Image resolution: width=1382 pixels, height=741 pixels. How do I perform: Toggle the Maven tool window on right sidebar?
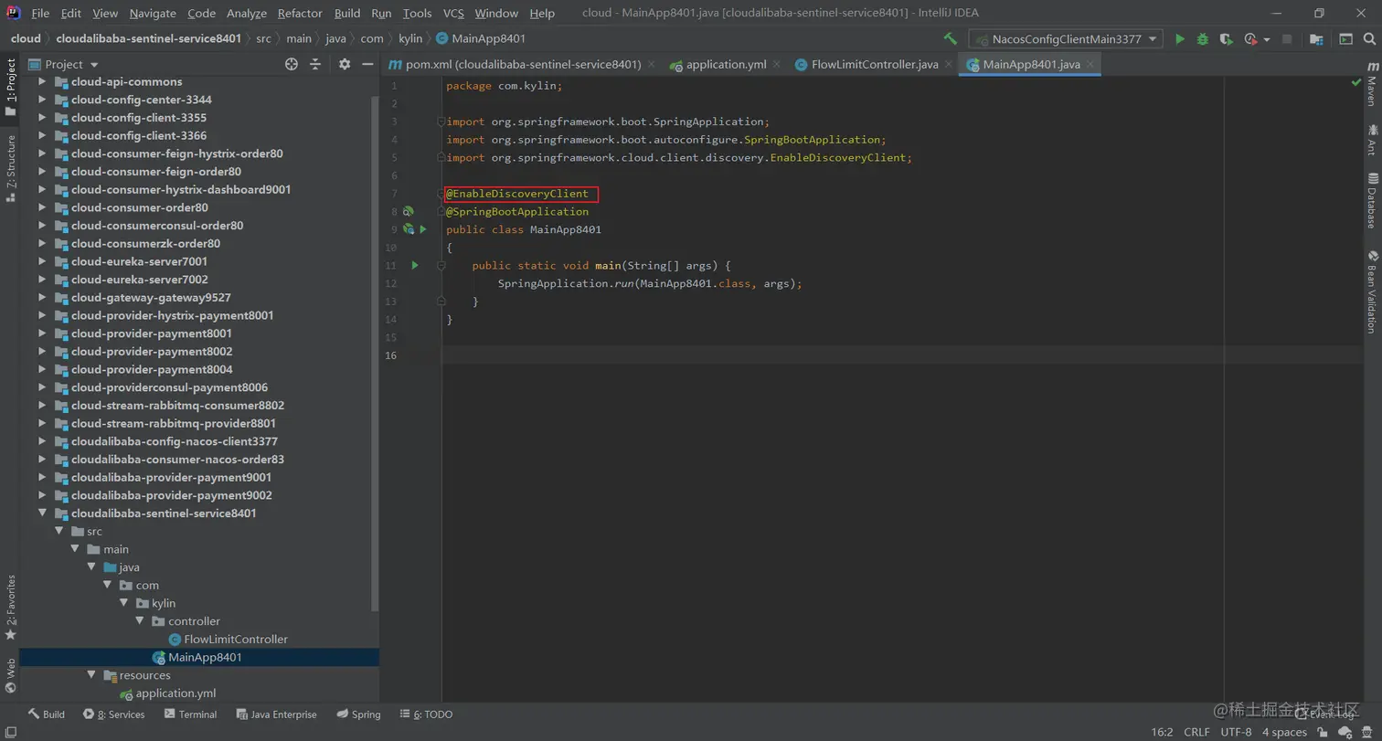pyautogui.click(x=1372, y=86)
